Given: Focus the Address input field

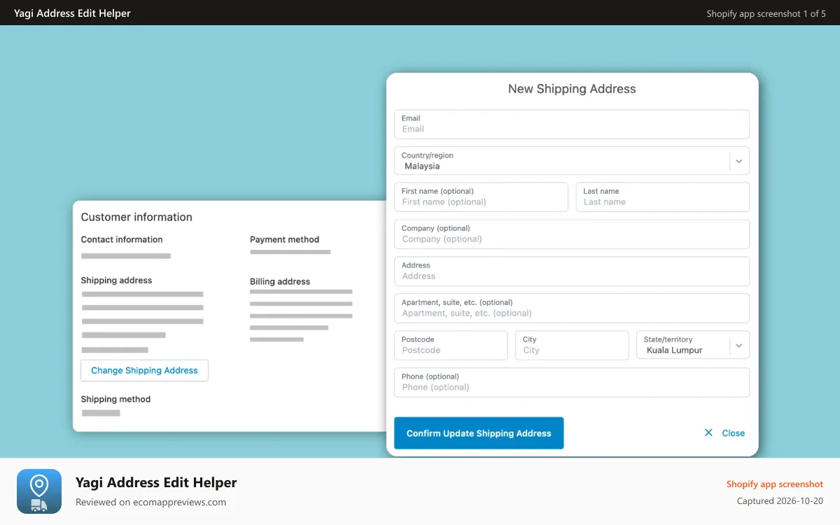Looking at the screenshot, I should click(x=572, y=272).
